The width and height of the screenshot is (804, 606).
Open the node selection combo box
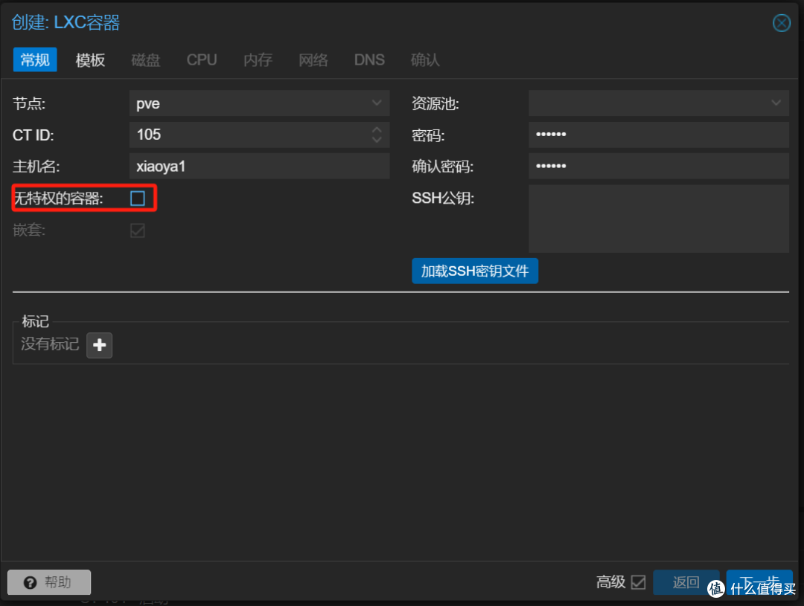259,103
